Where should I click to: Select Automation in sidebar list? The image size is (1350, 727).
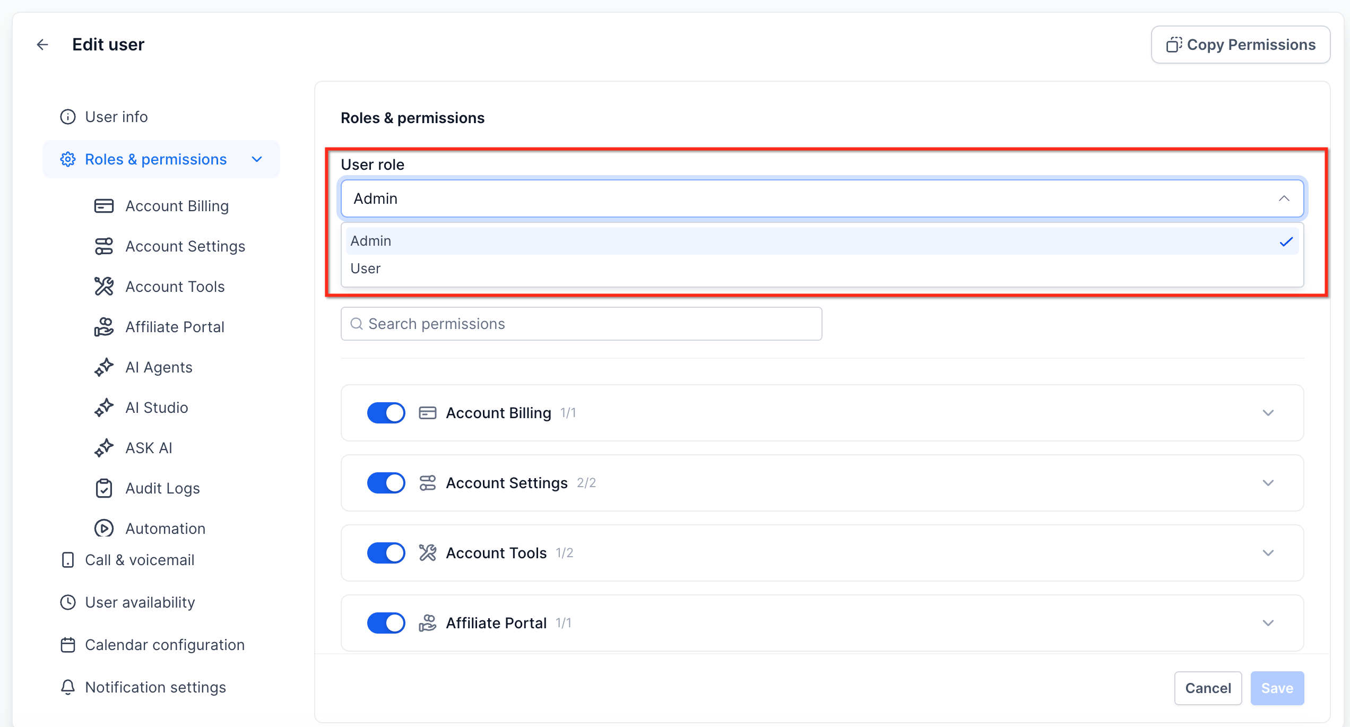click(165, 529)
